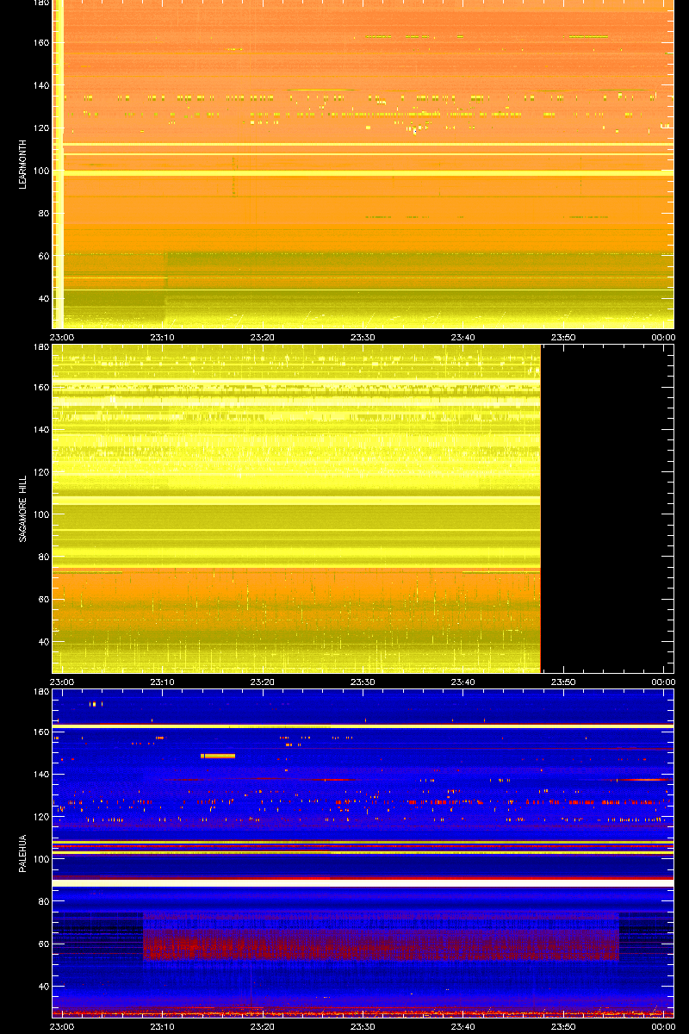689x1034 pixels.
Task: Click the 160 tick on Palehua axis
Action: 41,732
